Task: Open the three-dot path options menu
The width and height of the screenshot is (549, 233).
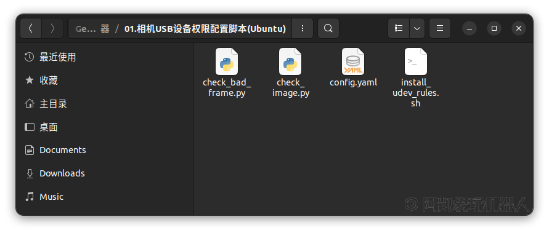Action: pos(303,28)
